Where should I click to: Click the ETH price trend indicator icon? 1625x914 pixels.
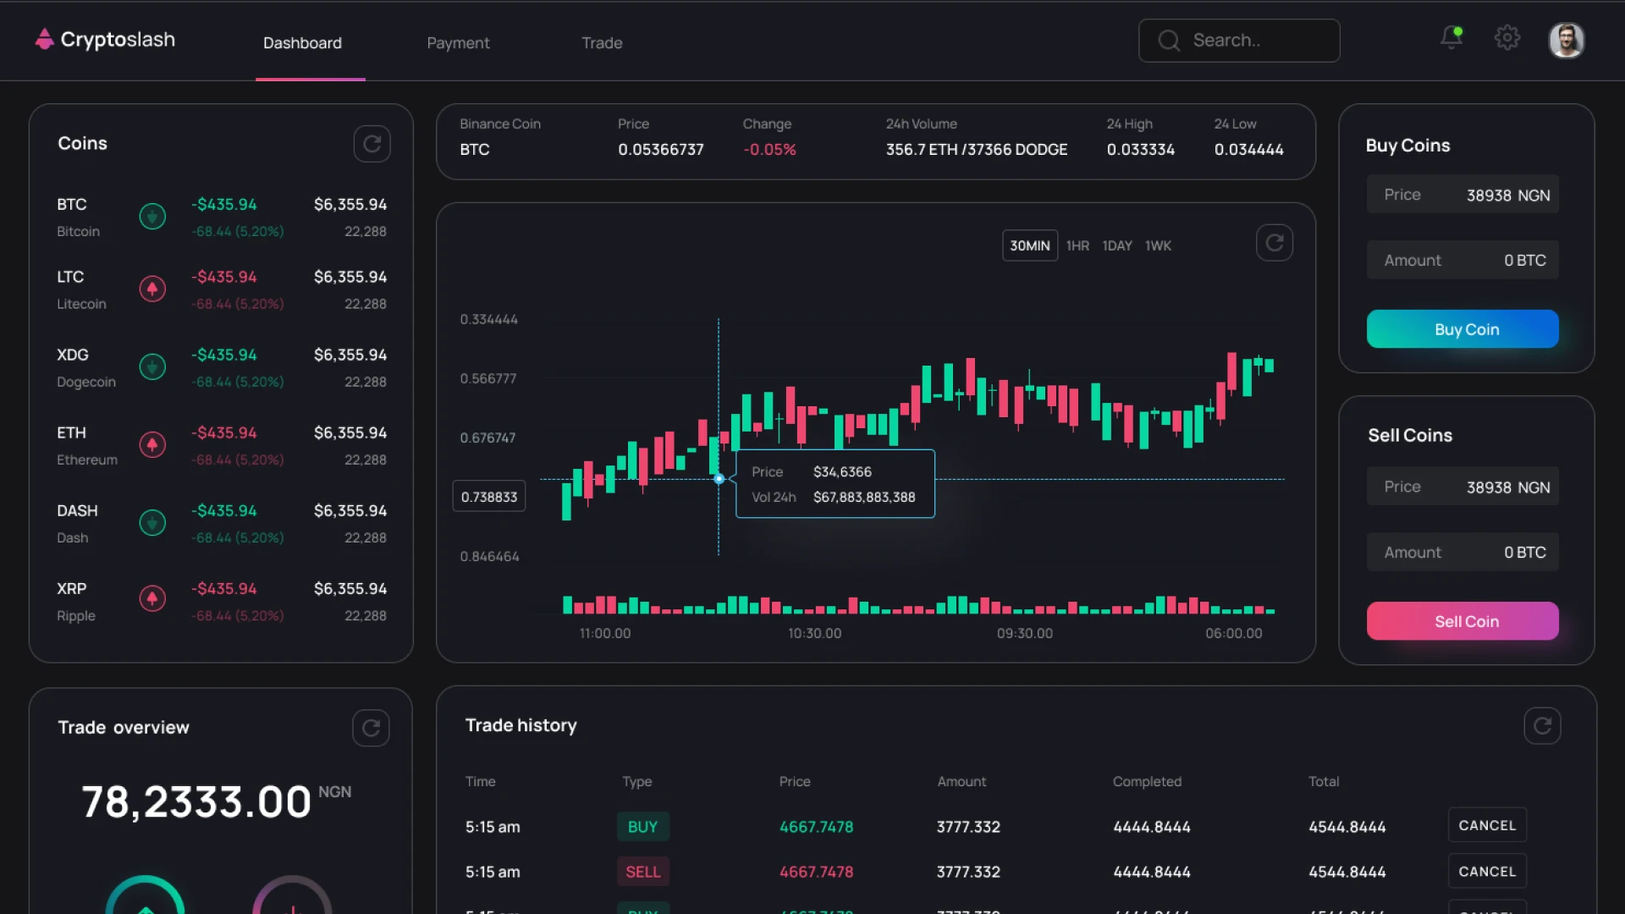pos(152,444)
